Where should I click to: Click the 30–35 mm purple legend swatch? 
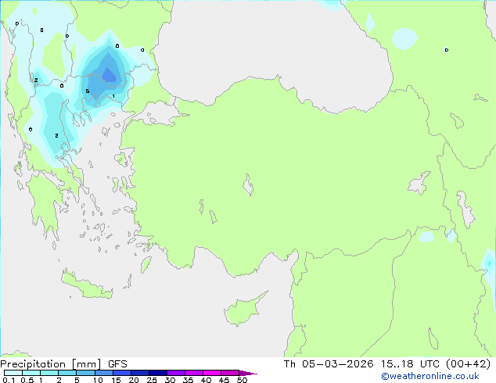coord(175,373)
